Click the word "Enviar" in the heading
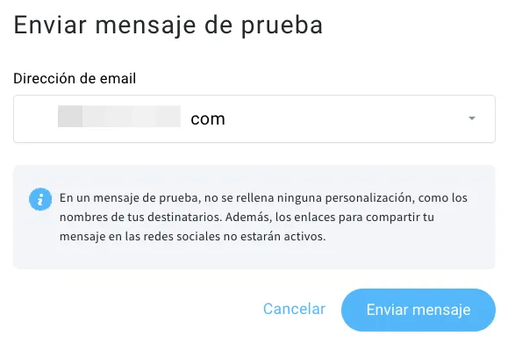 [x=50, y=25]
